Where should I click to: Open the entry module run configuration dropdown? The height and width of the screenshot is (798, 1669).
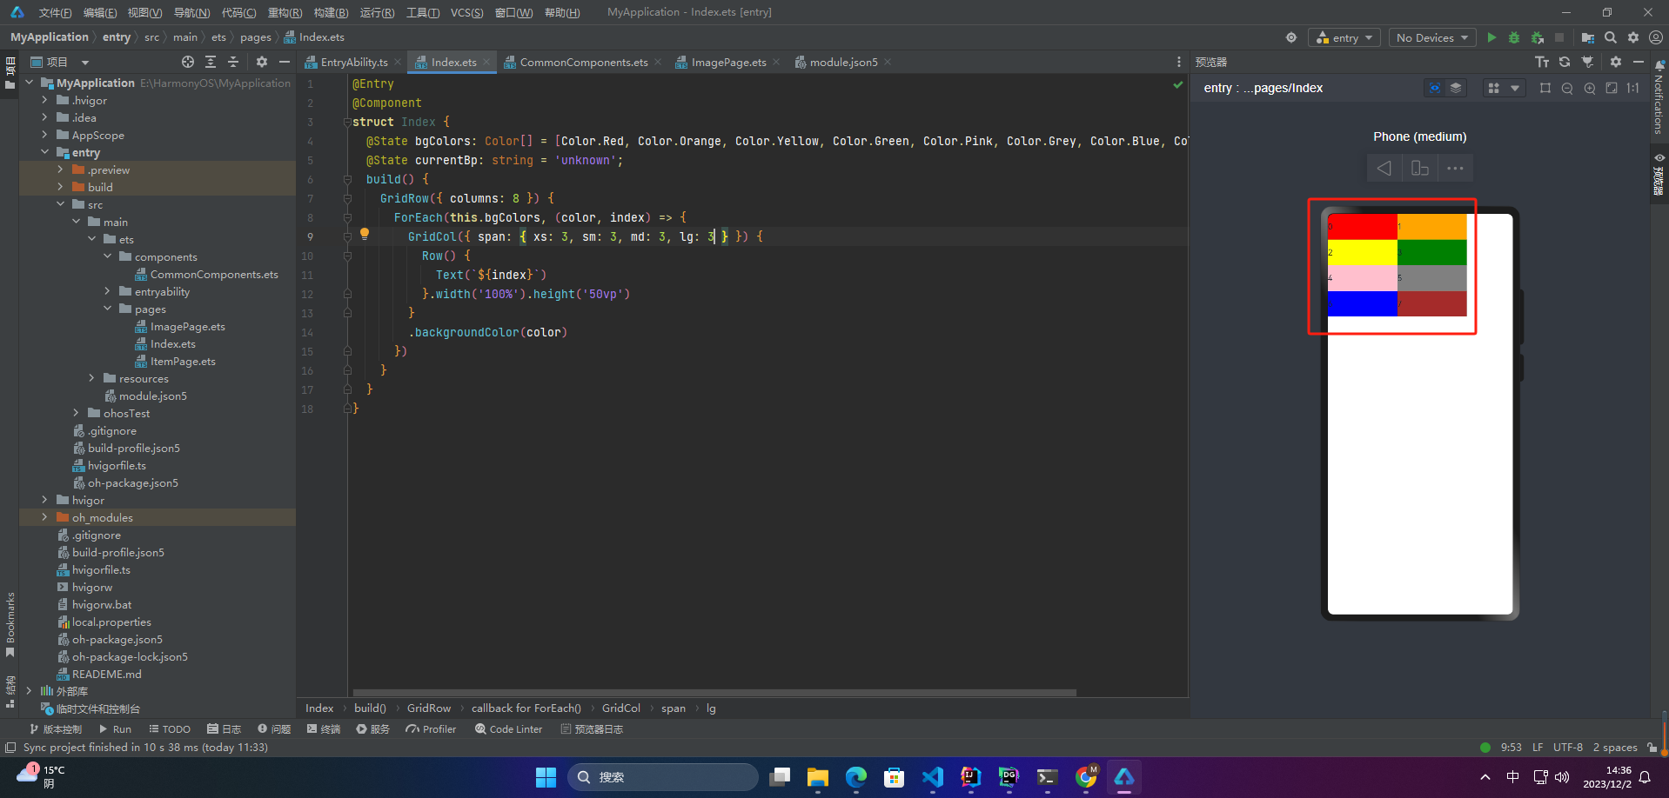pos(1344,37)
